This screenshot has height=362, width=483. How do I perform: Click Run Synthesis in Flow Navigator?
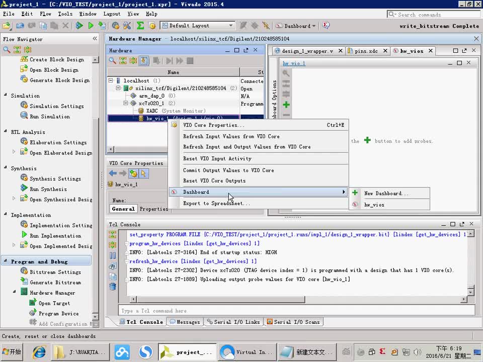(x=48, y=189)
